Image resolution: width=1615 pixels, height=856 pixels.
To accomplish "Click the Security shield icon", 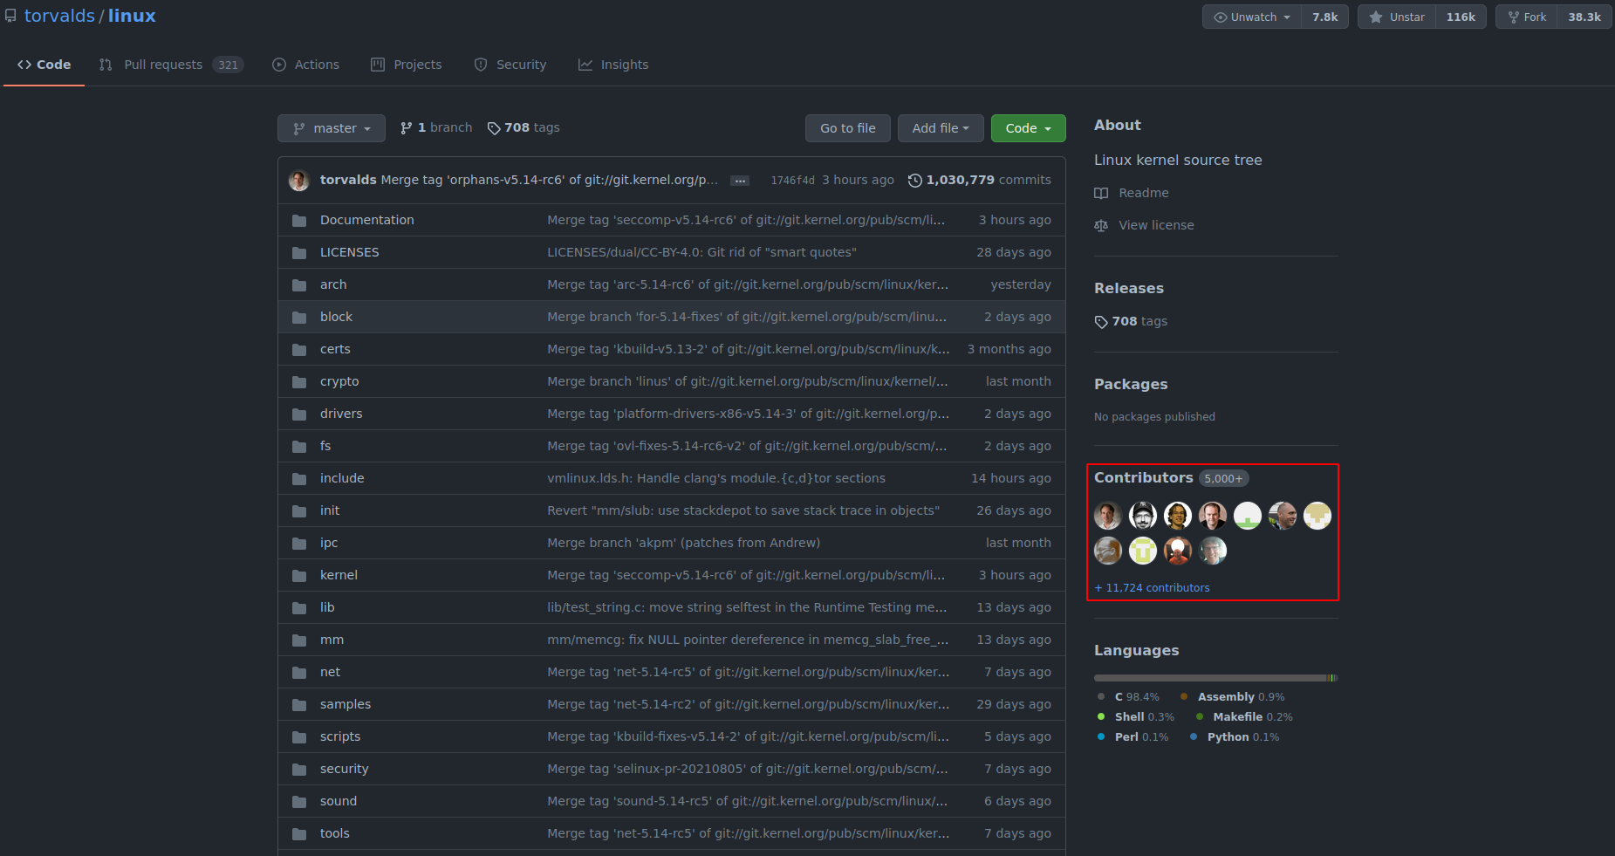I will (481, 65).
